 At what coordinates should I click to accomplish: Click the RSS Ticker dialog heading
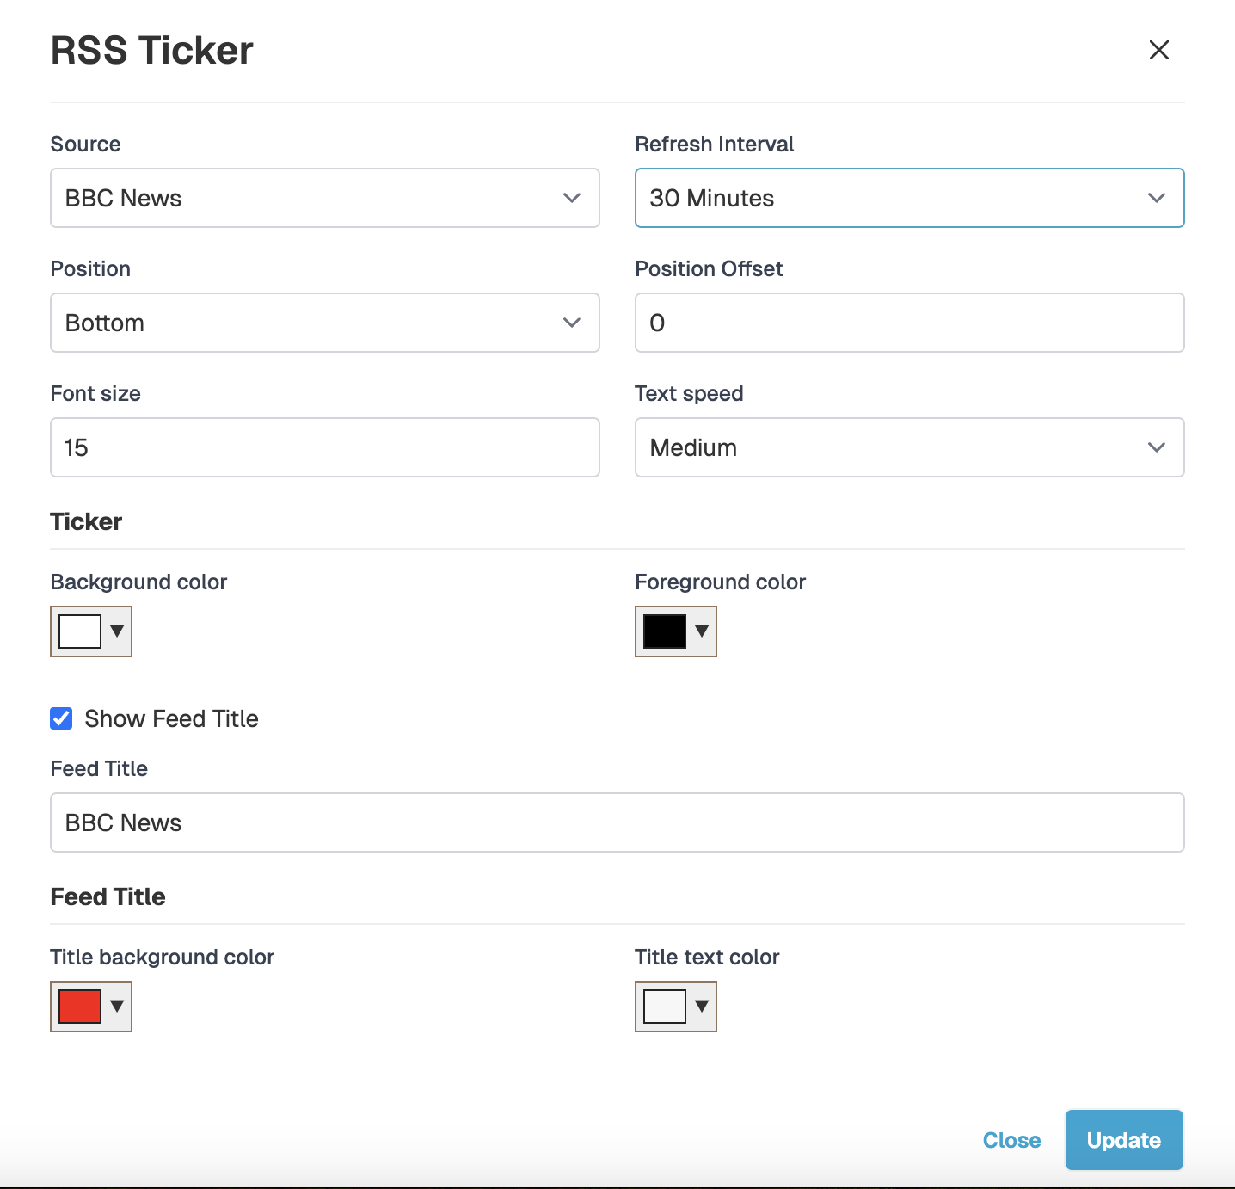pos(152,51)
